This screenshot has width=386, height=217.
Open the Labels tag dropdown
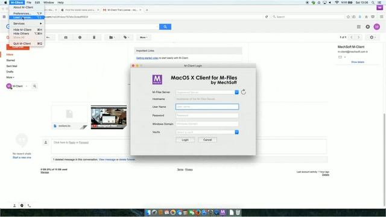tap(126, 37)
